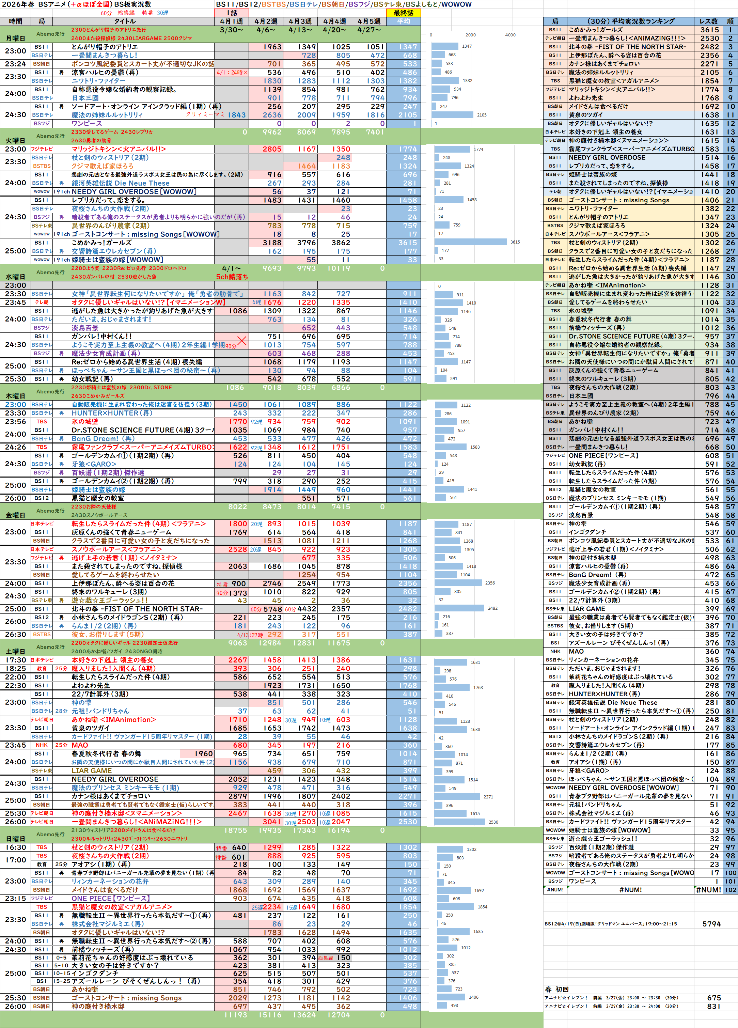The height and width of the screenshot is (1028, 738).
Task: Click the 3615 bar in the chart
Action: point(471,242)
